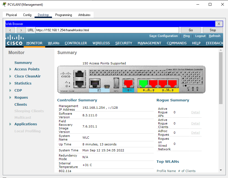Click the Field Recovery Image version 7.6.101.1
228x178 pixels.
tap(90, 126)
